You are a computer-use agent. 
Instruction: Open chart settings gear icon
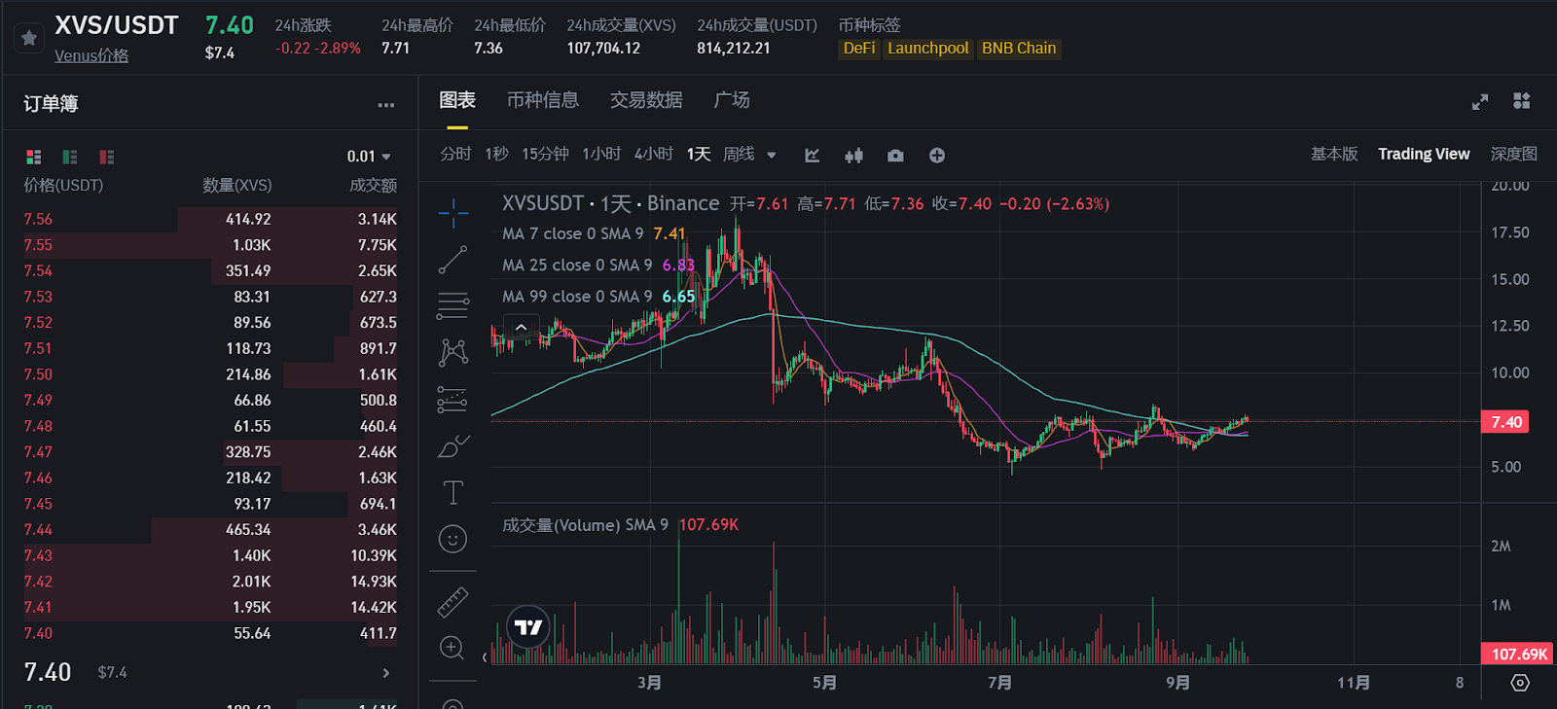click(x=1520, y=684)
